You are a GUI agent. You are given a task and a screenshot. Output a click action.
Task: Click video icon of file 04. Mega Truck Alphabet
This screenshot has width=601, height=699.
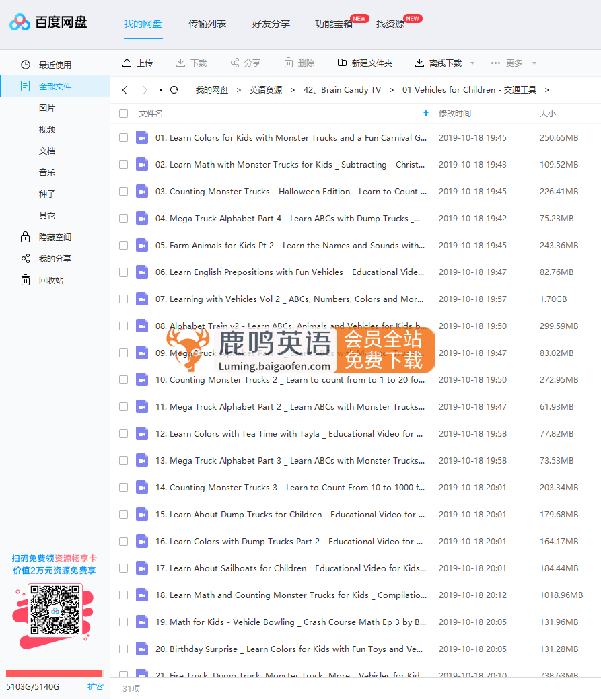pyautogui.click(x=142, y=218)
